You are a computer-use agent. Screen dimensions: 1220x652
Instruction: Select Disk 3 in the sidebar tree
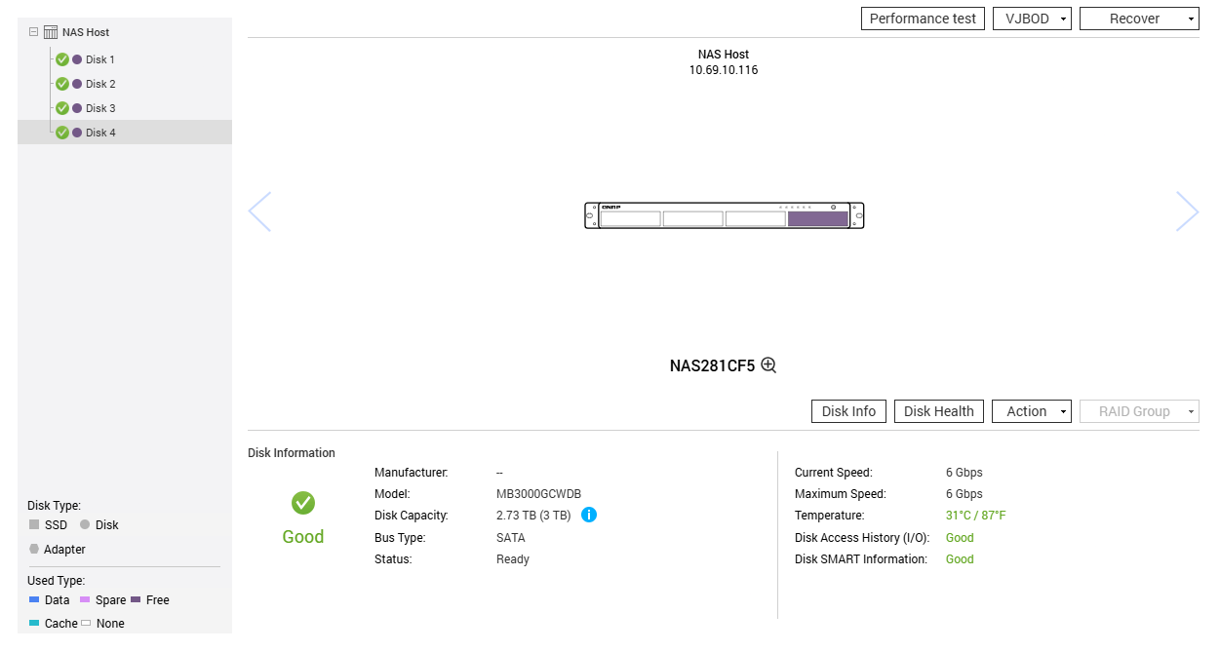98,108
